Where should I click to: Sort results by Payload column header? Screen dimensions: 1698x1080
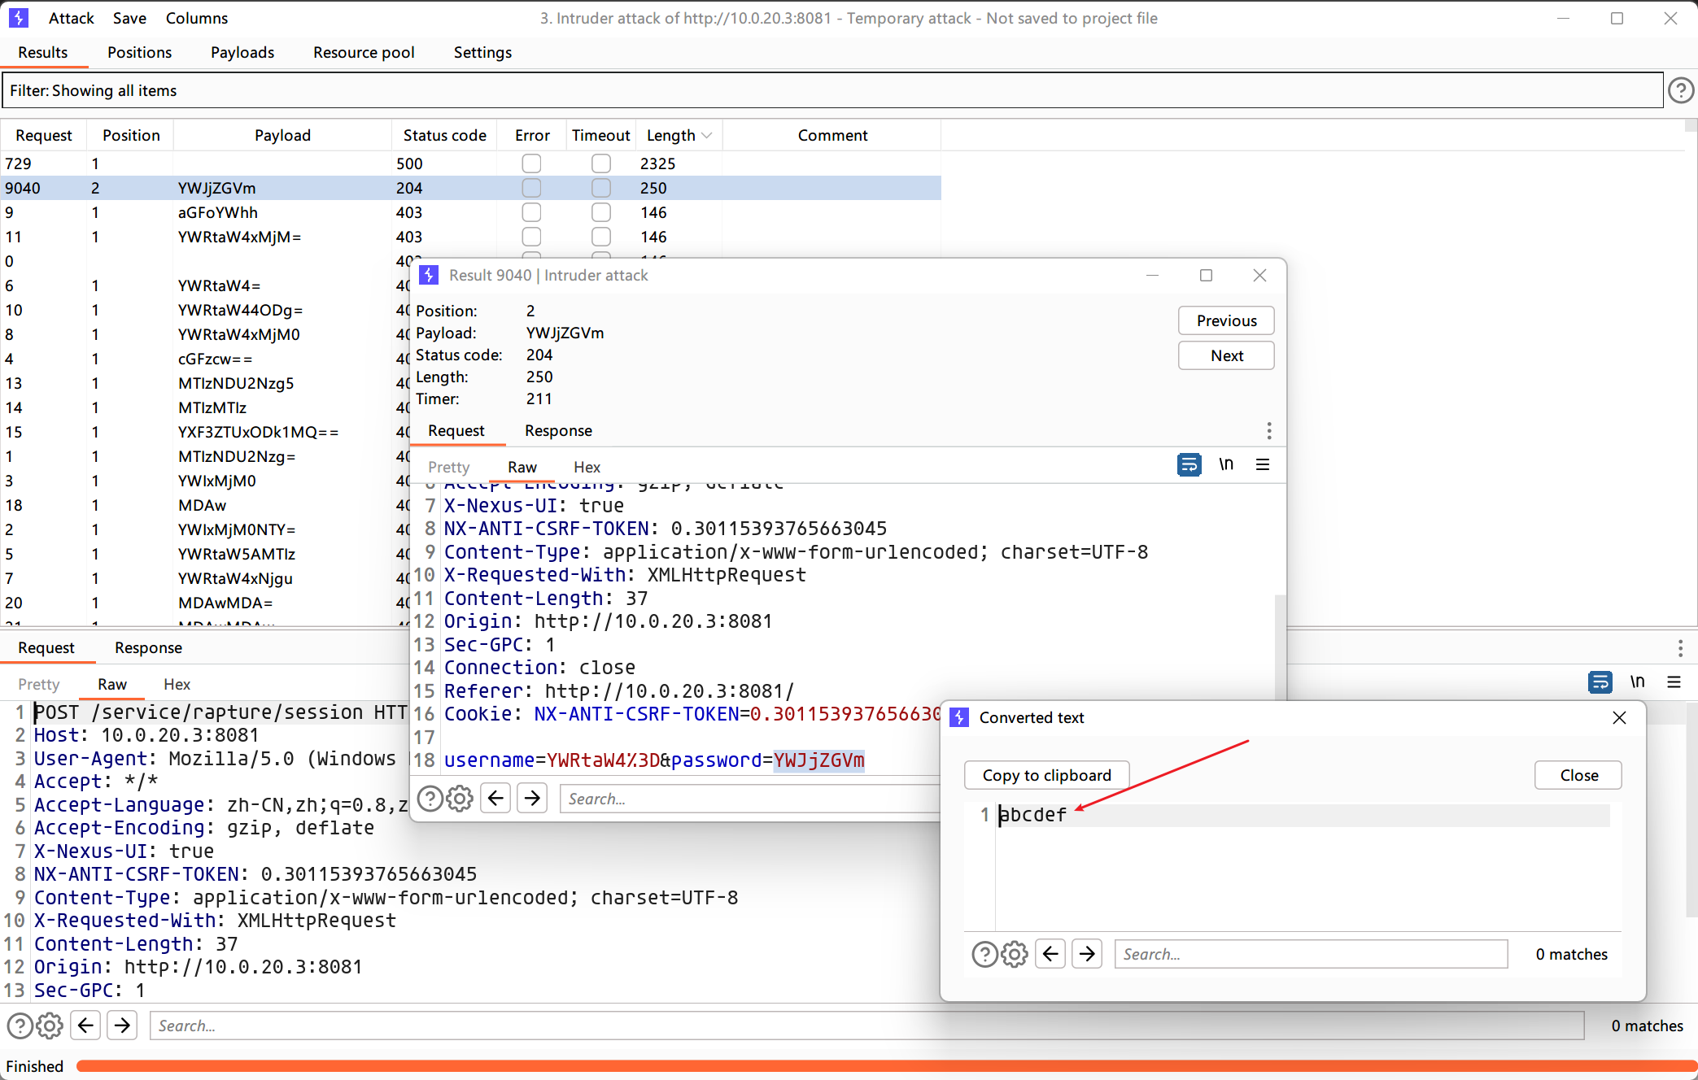pyautogui.click(x=282, y=135)
